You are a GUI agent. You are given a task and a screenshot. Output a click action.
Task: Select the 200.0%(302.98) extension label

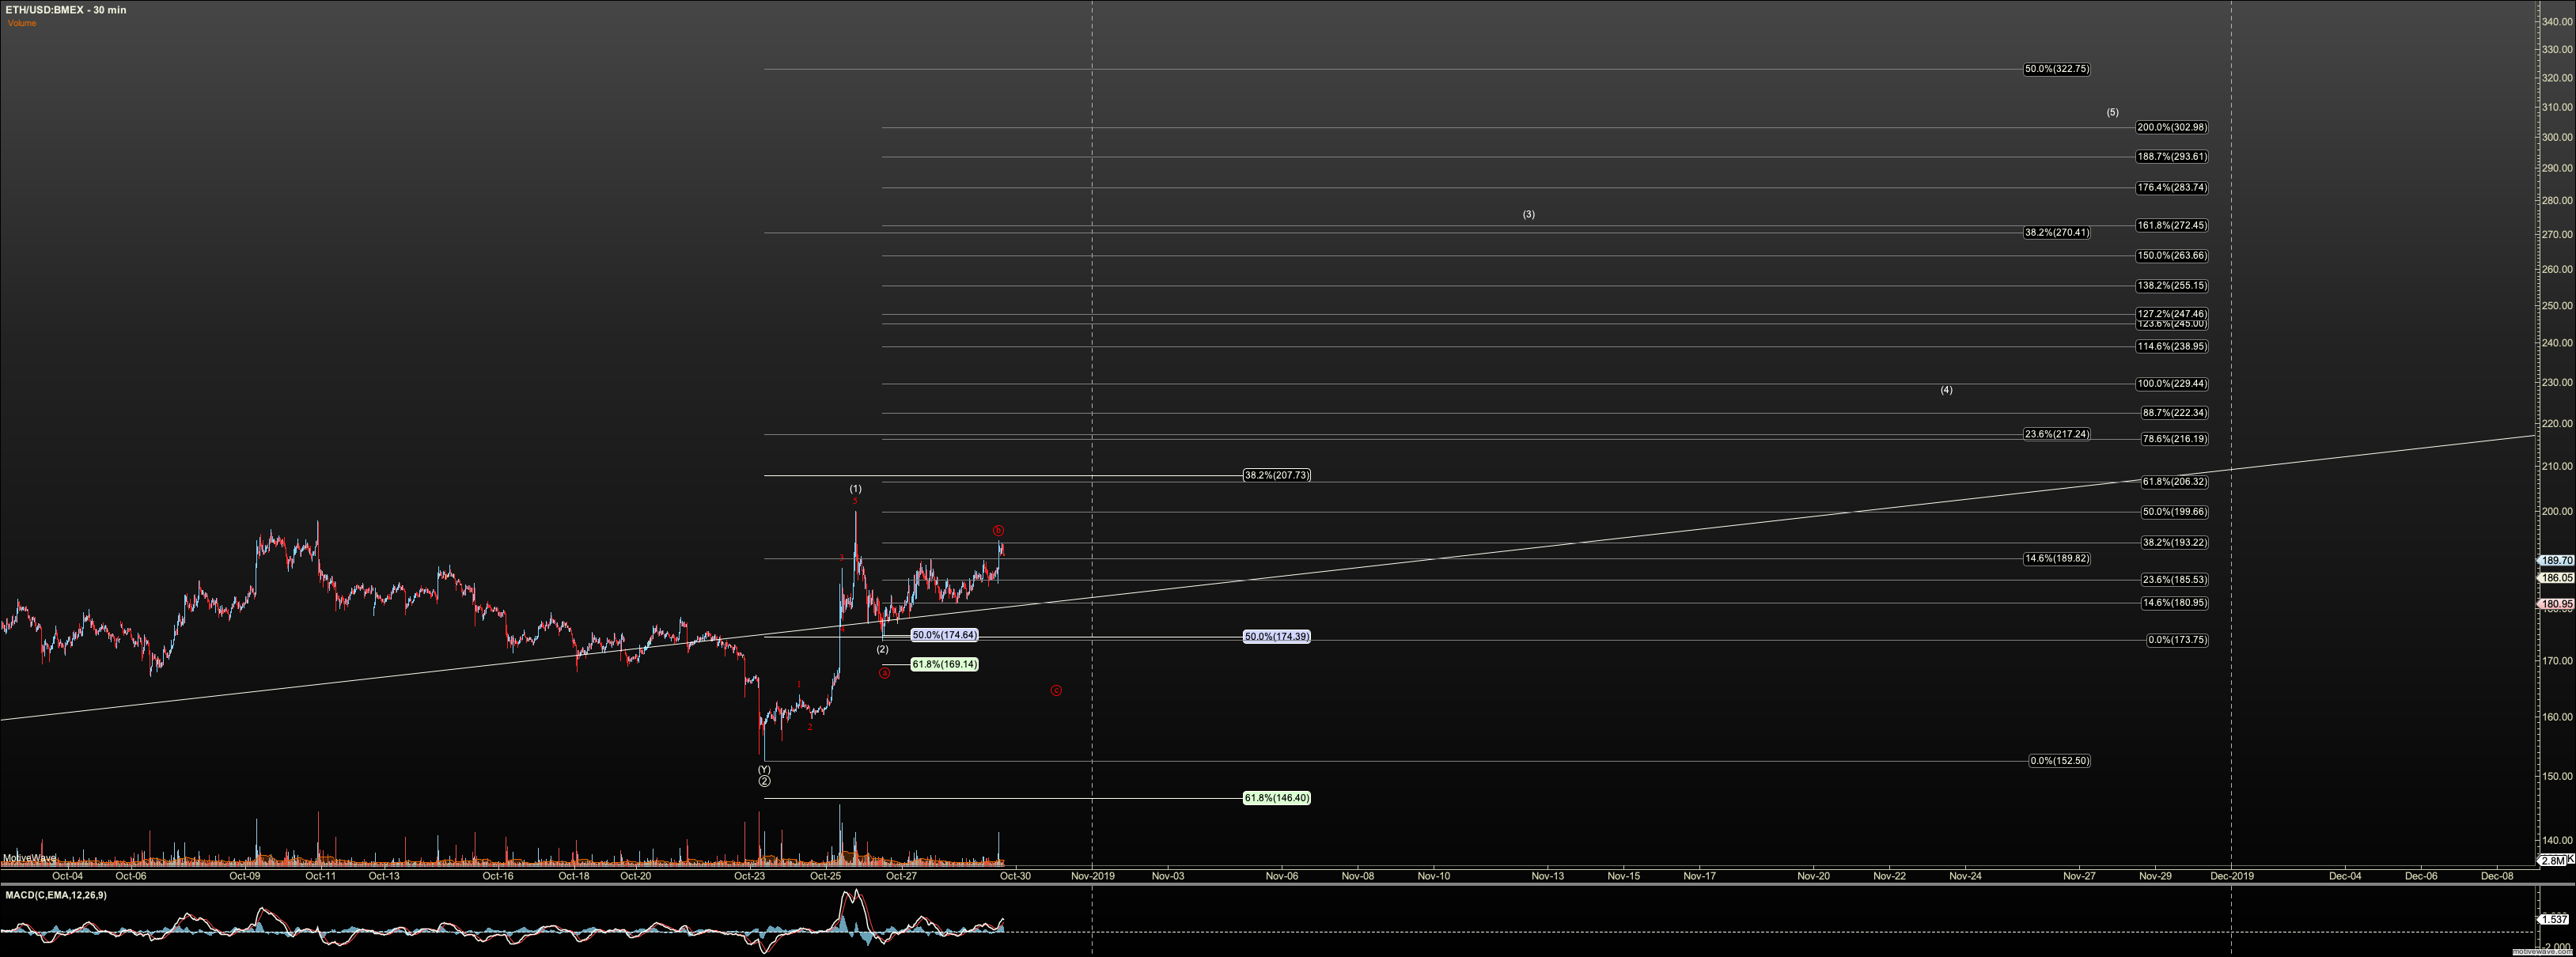[2172, 127]
